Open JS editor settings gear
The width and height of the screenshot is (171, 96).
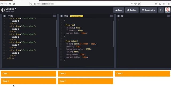pos(118,16)
